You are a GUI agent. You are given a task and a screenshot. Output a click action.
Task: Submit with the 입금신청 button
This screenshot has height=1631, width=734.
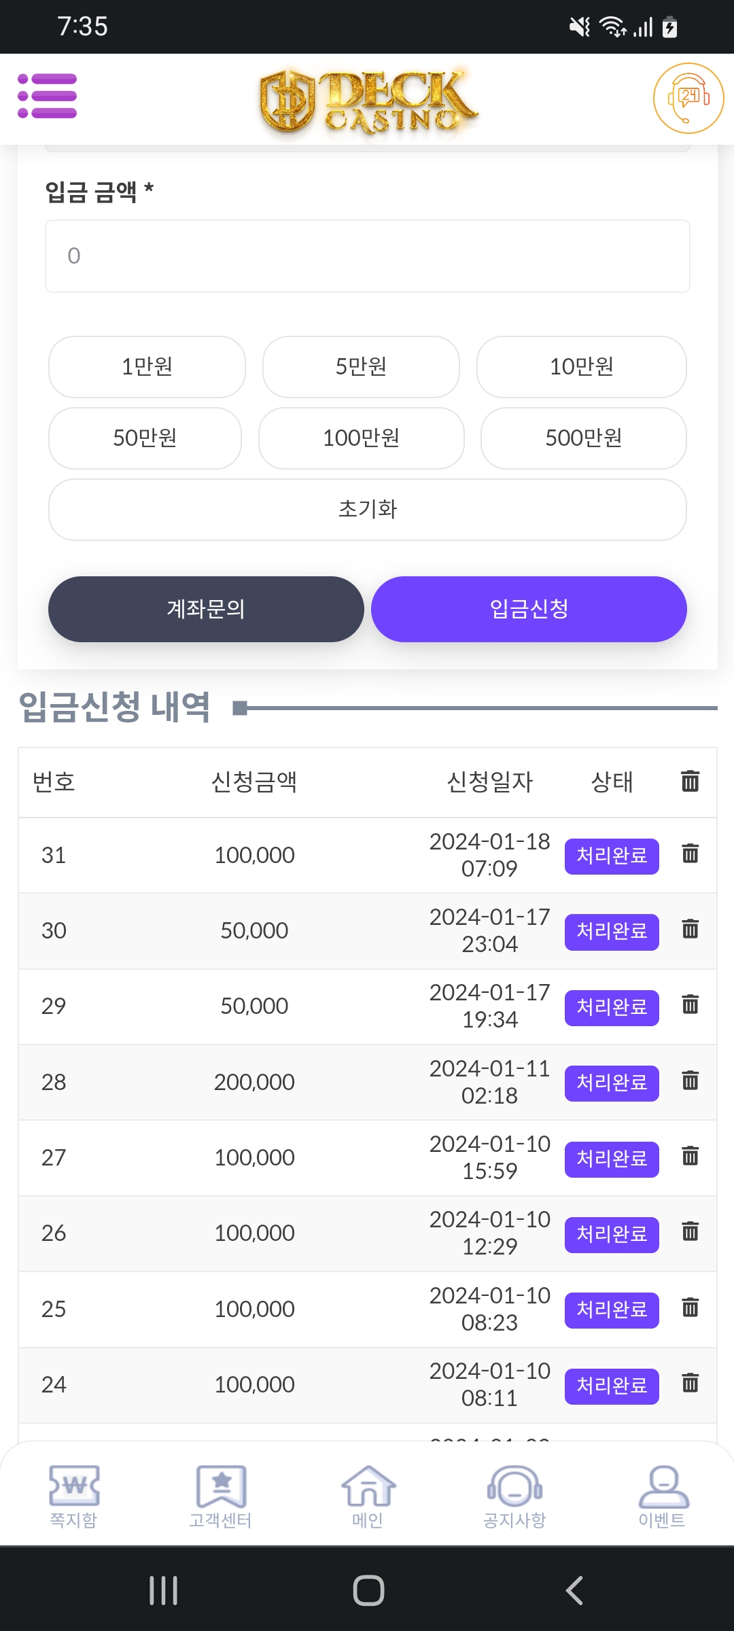(529, 609)
